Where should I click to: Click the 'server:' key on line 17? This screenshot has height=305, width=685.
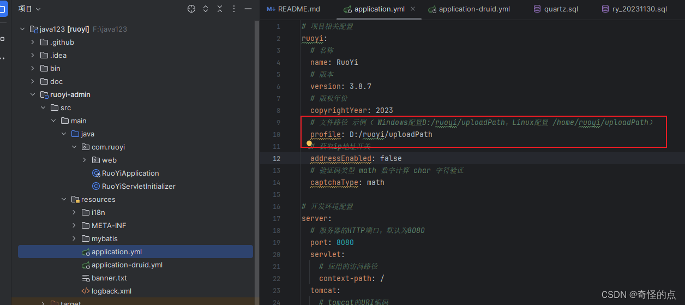pyautogui.click(x=316, y=218)
